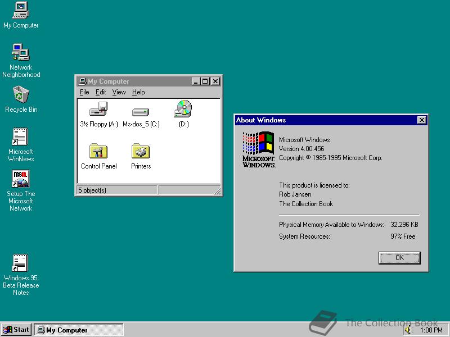The height and width of the screenshot is (337, 450).
Task: Click 'Copyright © 1985-1995 Microsoft Corp.' text
Action: 331,158
